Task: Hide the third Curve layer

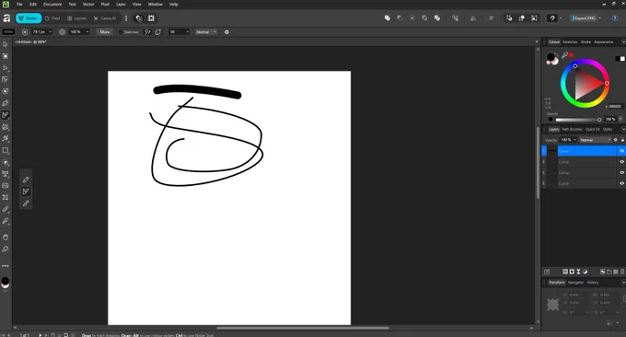Action: click(x=621, y=172)
